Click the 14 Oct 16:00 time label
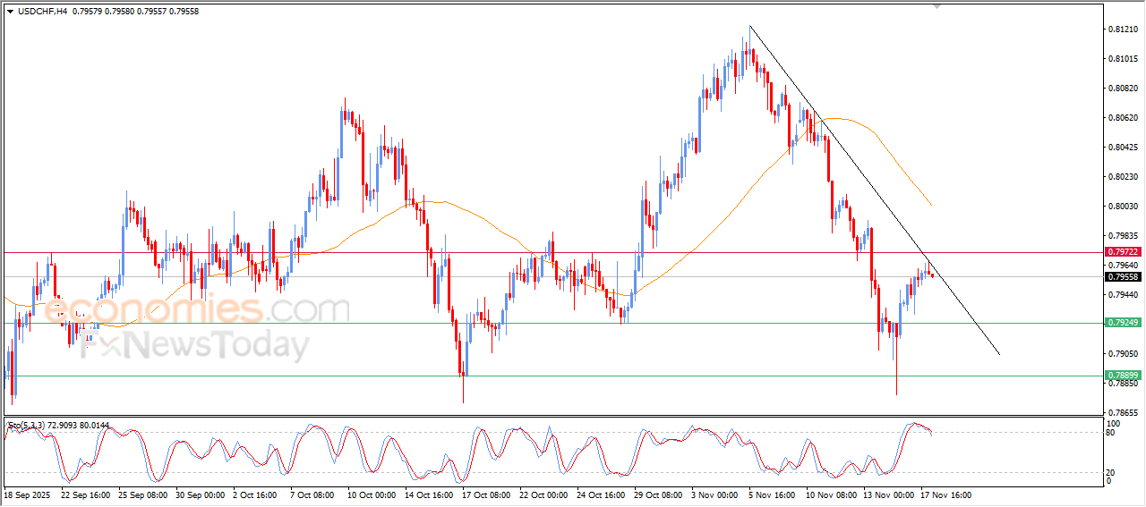 click(x=430, y=494)
